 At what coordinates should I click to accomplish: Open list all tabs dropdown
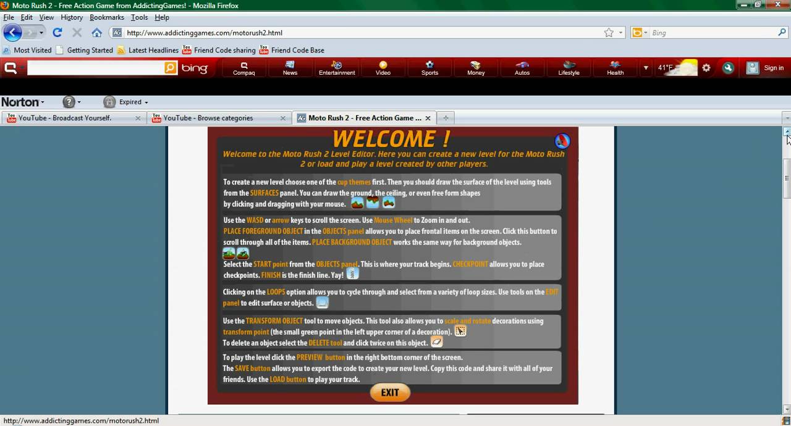(x=787, y=118)
